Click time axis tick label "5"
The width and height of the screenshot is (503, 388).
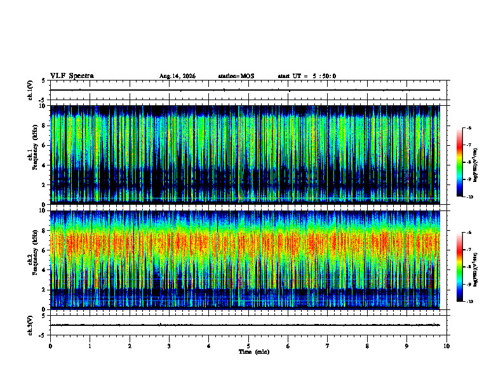(248, 346)
